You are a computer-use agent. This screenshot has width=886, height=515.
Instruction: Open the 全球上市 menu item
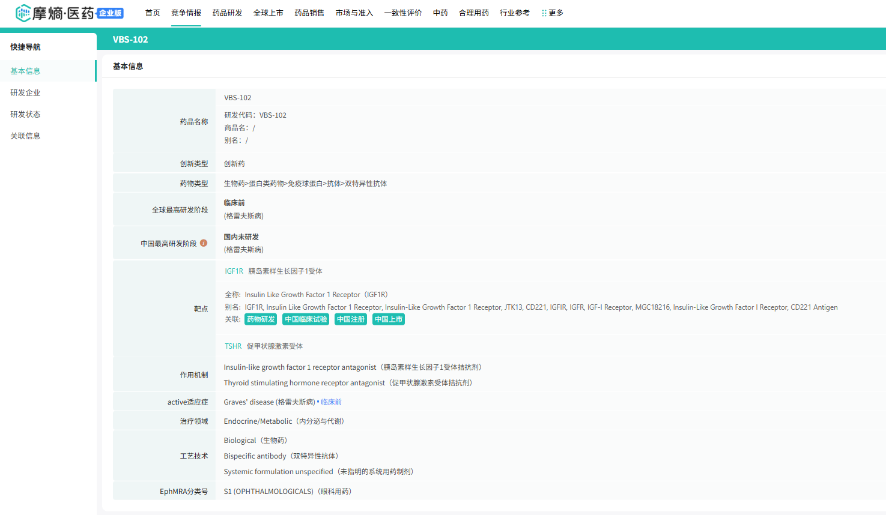268,13
